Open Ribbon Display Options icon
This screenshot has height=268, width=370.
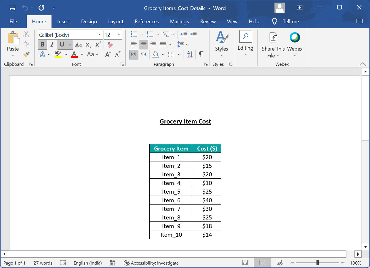[300, 7]
